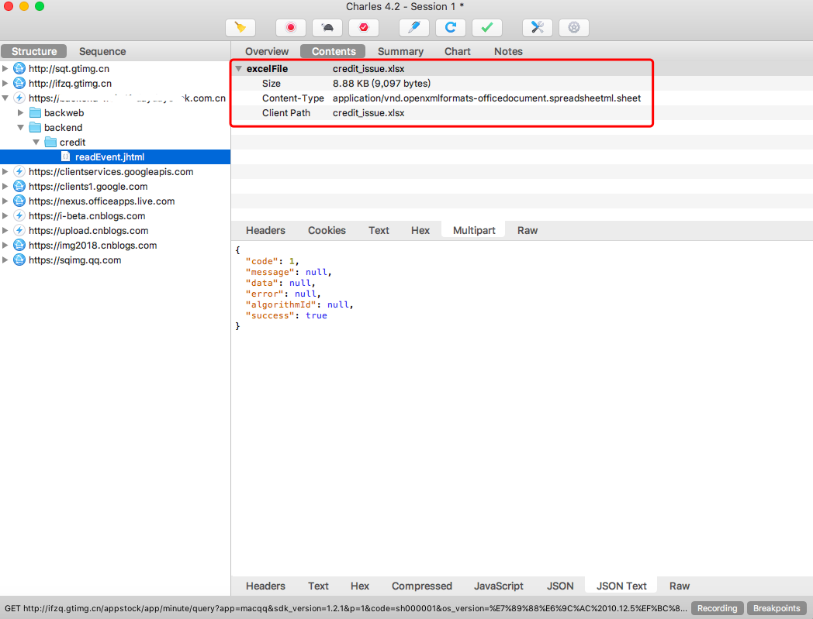Click the Compose pen icon
813x619 pixels.
[413, 27]
